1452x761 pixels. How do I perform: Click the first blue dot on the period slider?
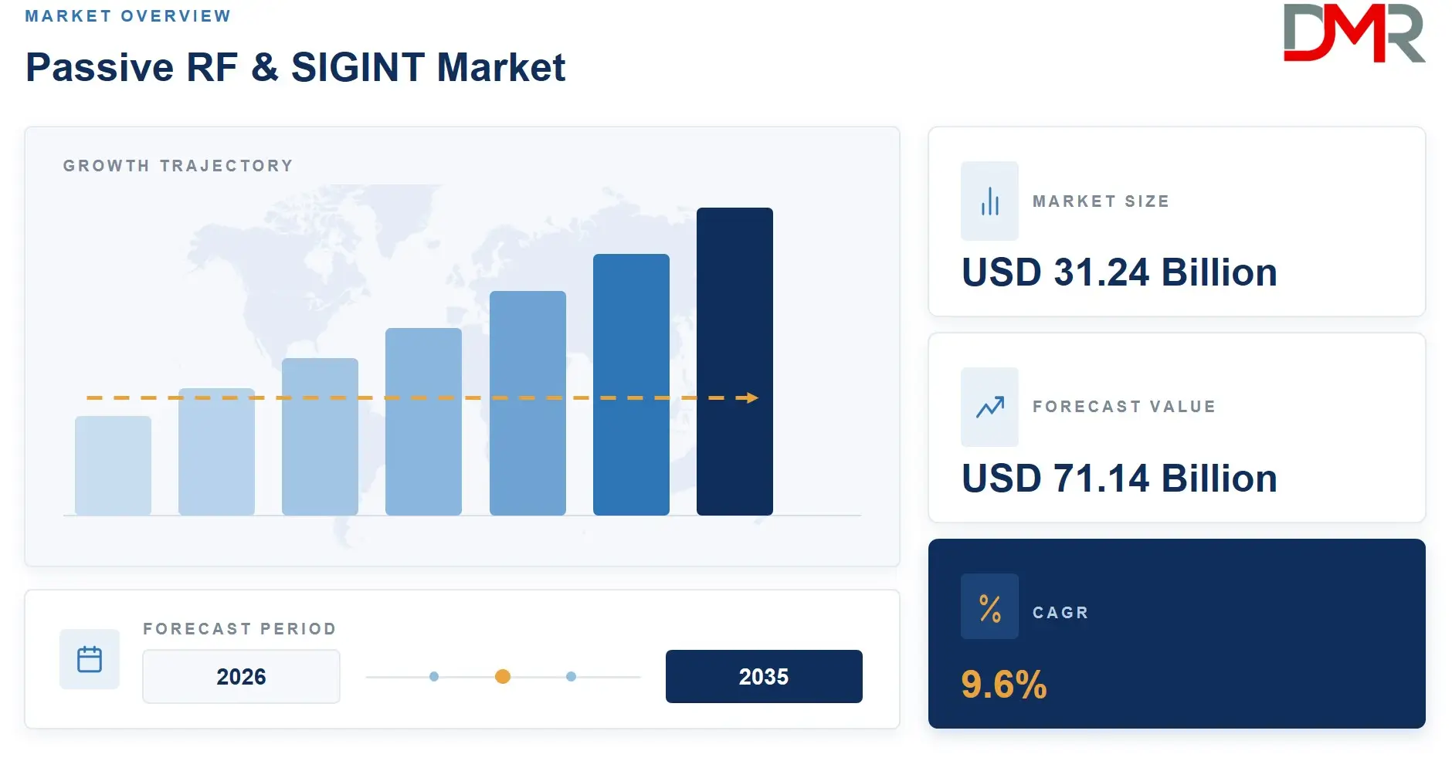tap(434, 677)
